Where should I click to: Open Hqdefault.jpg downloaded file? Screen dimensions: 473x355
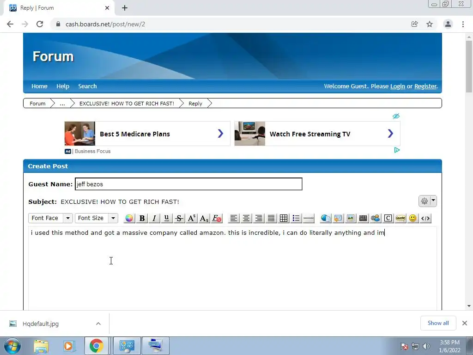41,324
